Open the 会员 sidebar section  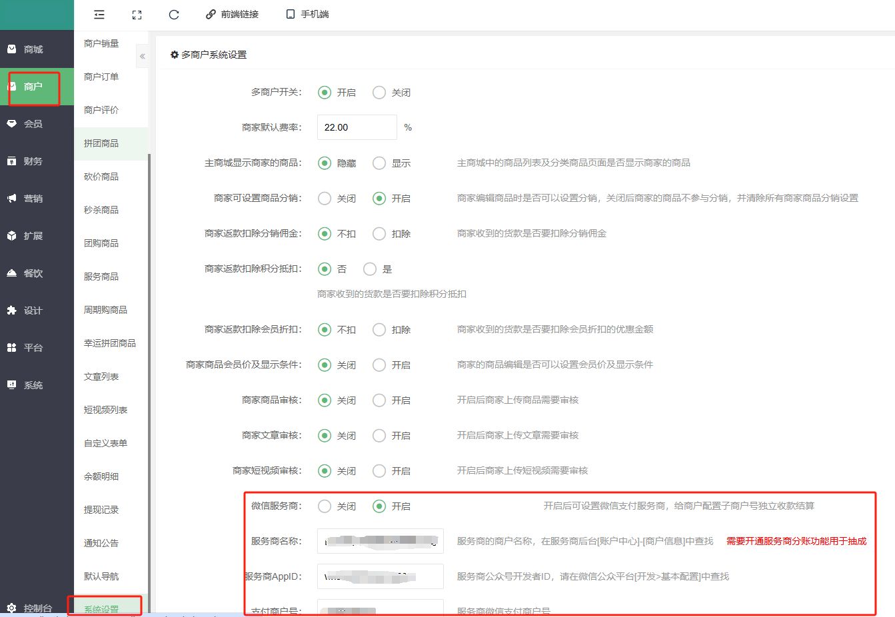coord(33,124)
